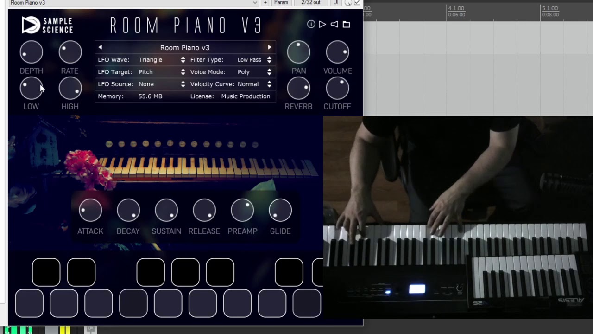Open the plugin info icon
Image resolution: width=593 pixels, height=334 pixels.
311,24
